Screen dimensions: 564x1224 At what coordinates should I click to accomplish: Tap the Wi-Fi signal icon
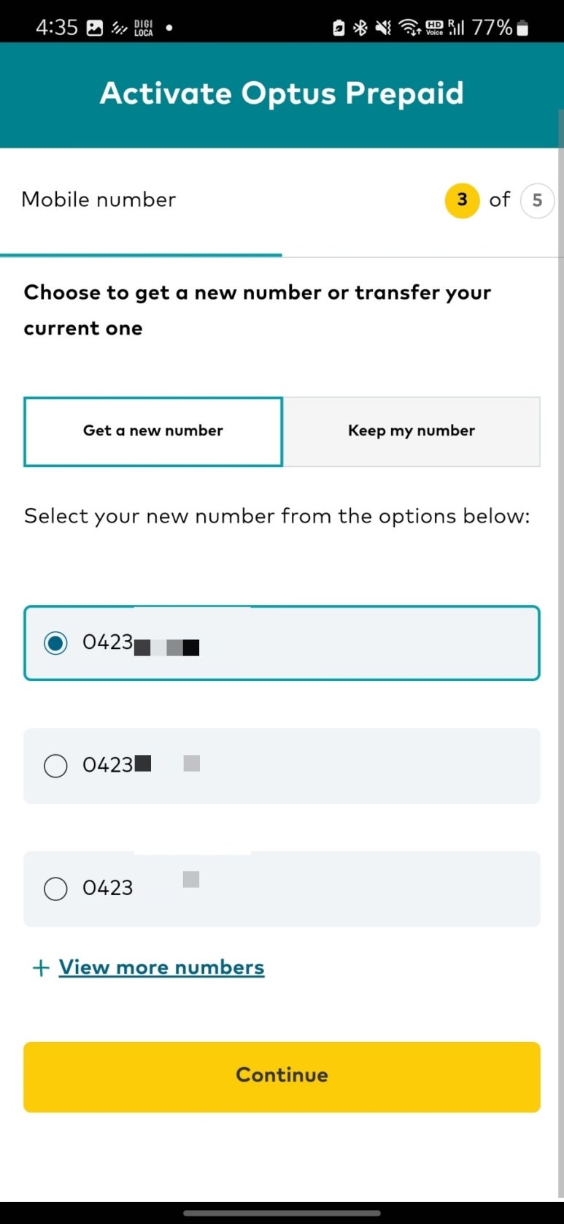[x=410, y=28]
